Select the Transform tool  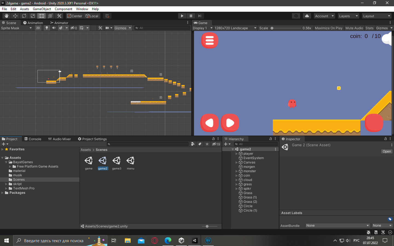click(50, 16)
